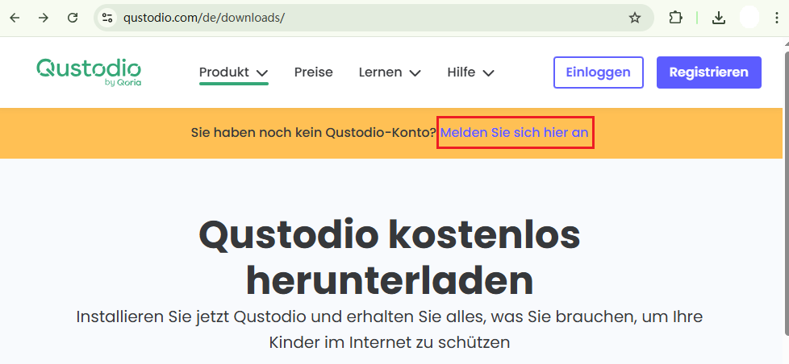Click the Einloggen button
The image size is (789, 364).
pos(599,72)
